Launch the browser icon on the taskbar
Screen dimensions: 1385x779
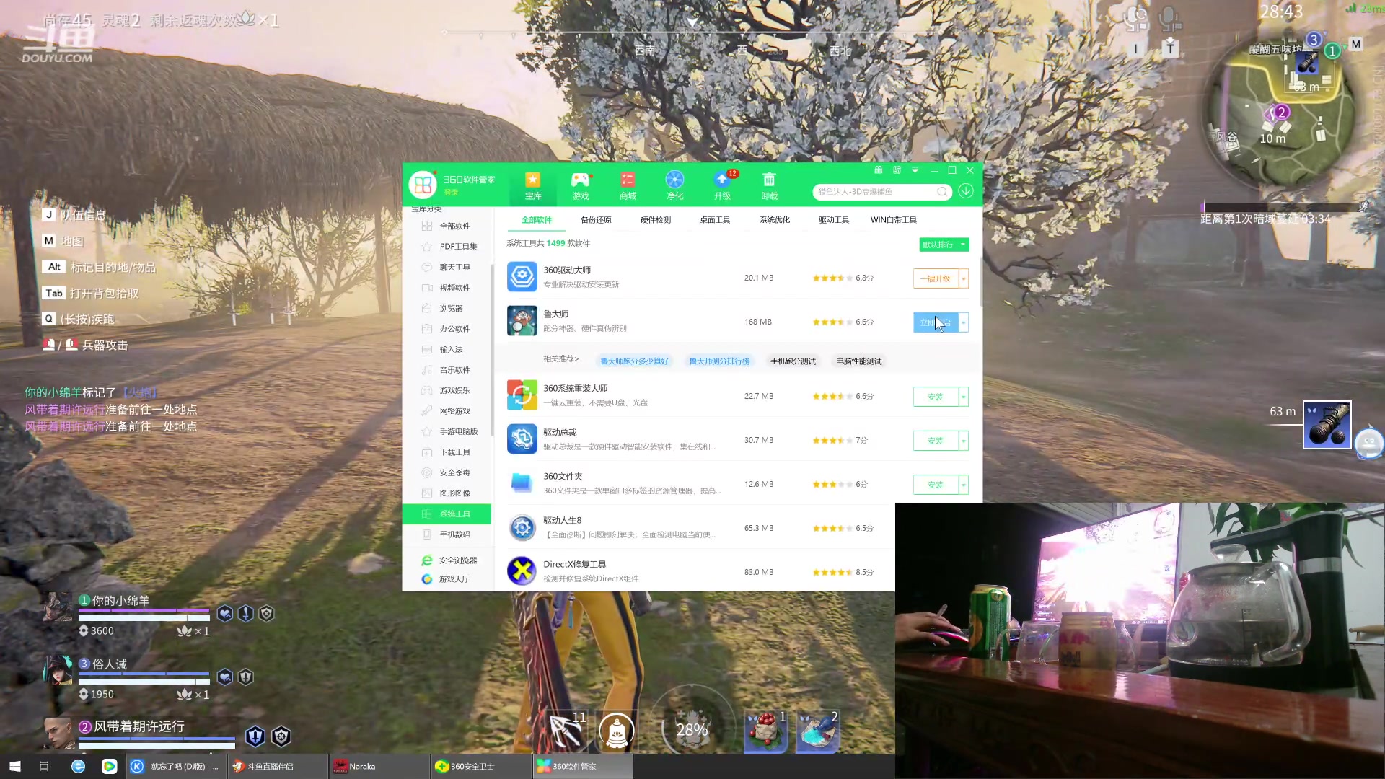coord(78,766)
